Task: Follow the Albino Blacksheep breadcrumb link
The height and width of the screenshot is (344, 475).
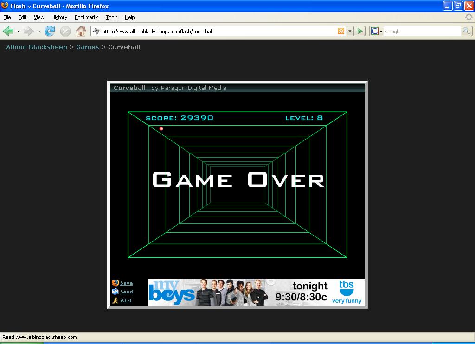Action: point(37,47)
